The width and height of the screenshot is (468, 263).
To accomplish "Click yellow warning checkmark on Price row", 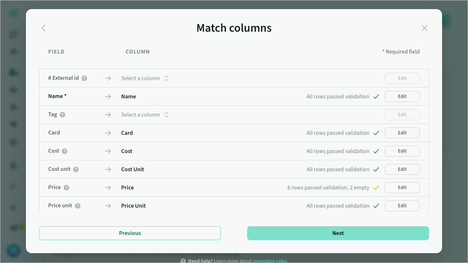I will (x=376, y=188).
